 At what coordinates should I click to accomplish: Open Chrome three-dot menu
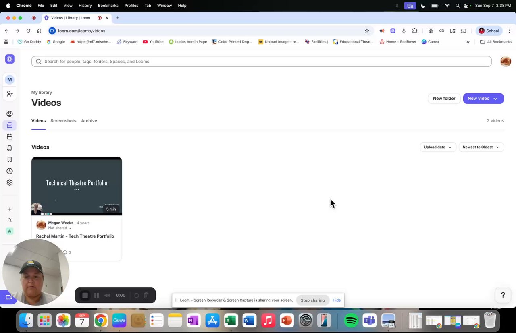coord(509,31)
